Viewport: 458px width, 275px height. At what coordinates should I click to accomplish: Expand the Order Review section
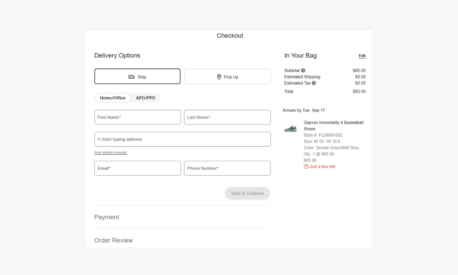114,240
